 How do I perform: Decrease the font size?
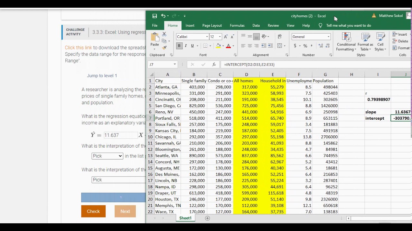tap(232, 37)
